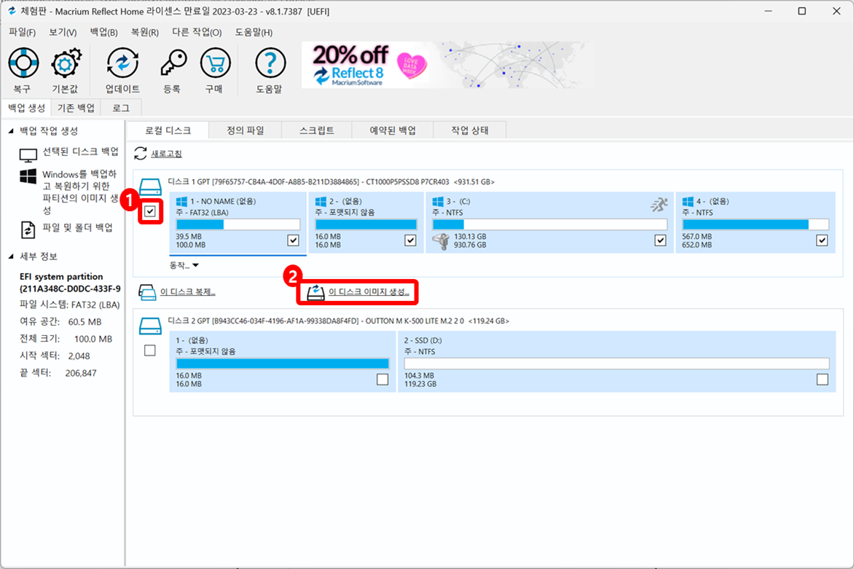The height and width of the screenshot is (569, 854).
Task: Click the Disk 1 drive icon
Action: click(x=150, y=187)
